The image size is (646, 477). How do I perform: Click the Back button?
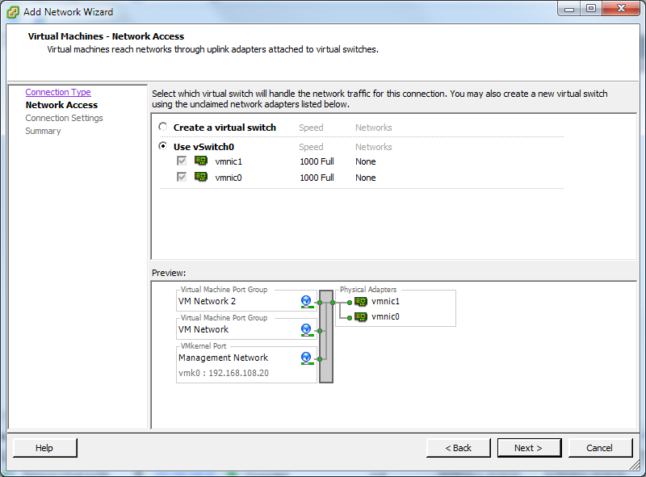pyautogui.click(x=458, y=448)
